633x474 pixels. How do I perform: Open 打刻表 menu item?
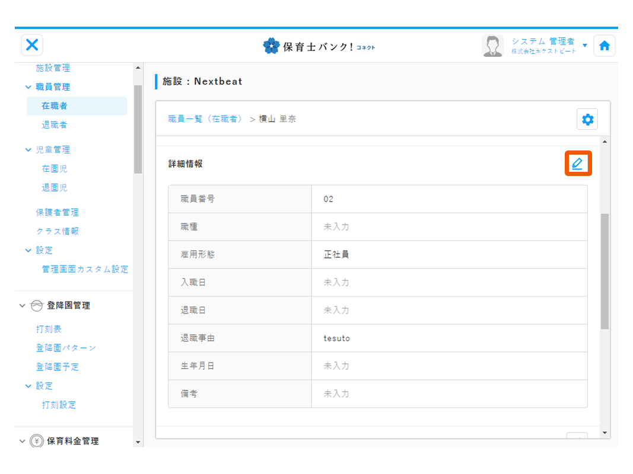click(x=49, y=329)
